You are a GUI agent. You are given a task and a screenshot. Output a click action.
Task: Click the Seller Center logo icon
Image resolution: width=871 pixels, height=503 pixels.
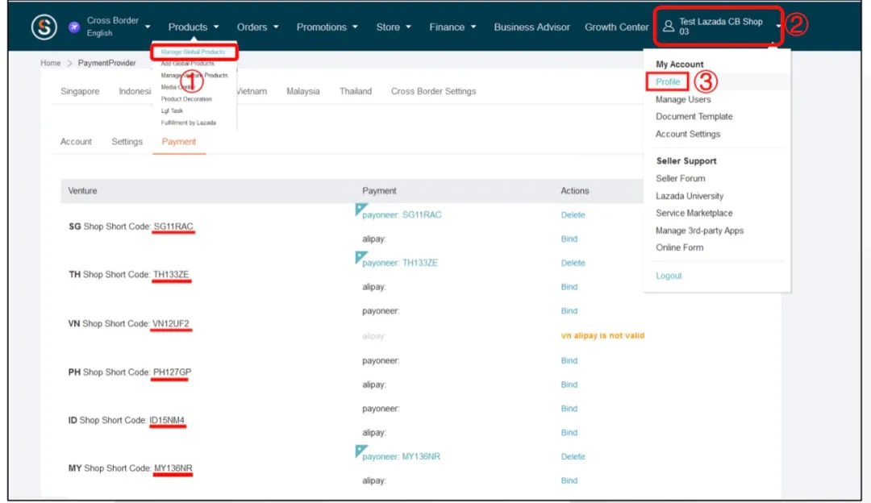(x=44, y=27)
